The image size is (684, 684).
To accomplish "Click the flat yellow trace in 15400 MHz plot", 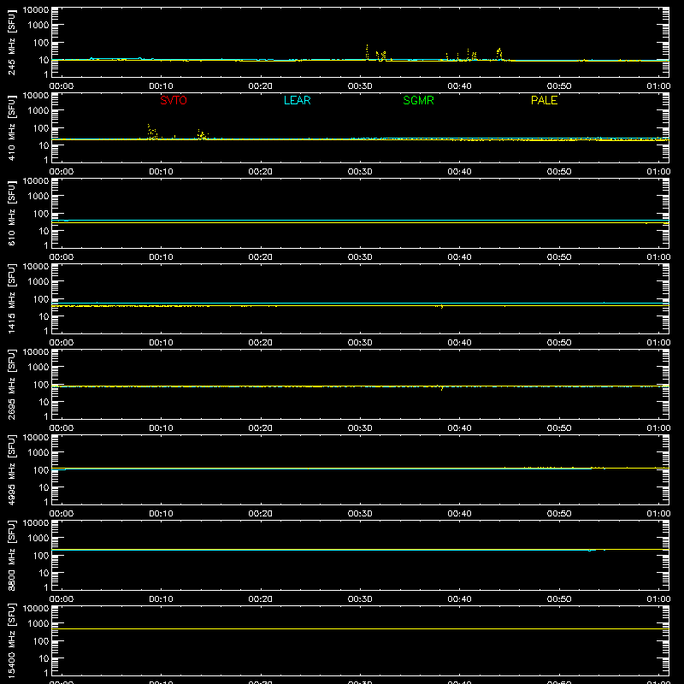I will pyautogui.click(x=360, y=628).
